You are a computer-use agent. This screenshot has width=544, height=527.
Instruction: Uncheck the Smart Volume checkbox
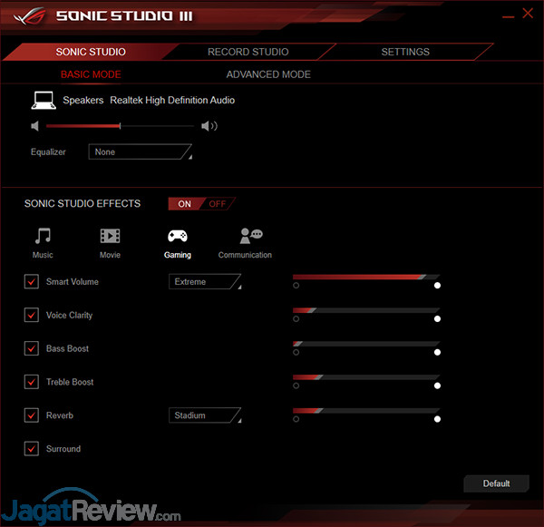click(32, 281)
